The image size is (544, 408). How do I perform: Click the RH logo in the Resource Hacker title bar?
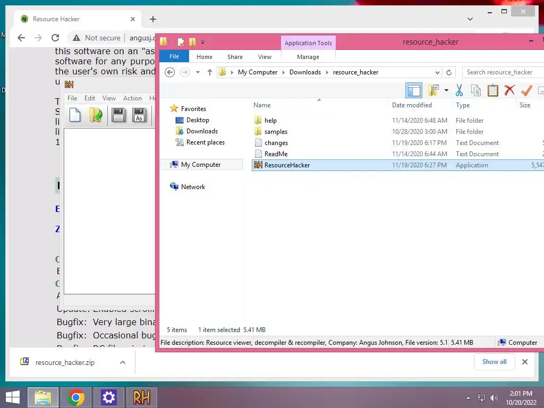69,84
